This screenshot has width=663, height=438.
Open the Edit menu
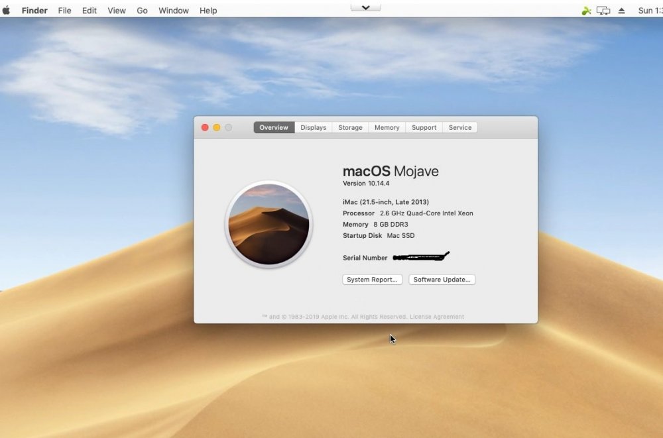[90, 11]
